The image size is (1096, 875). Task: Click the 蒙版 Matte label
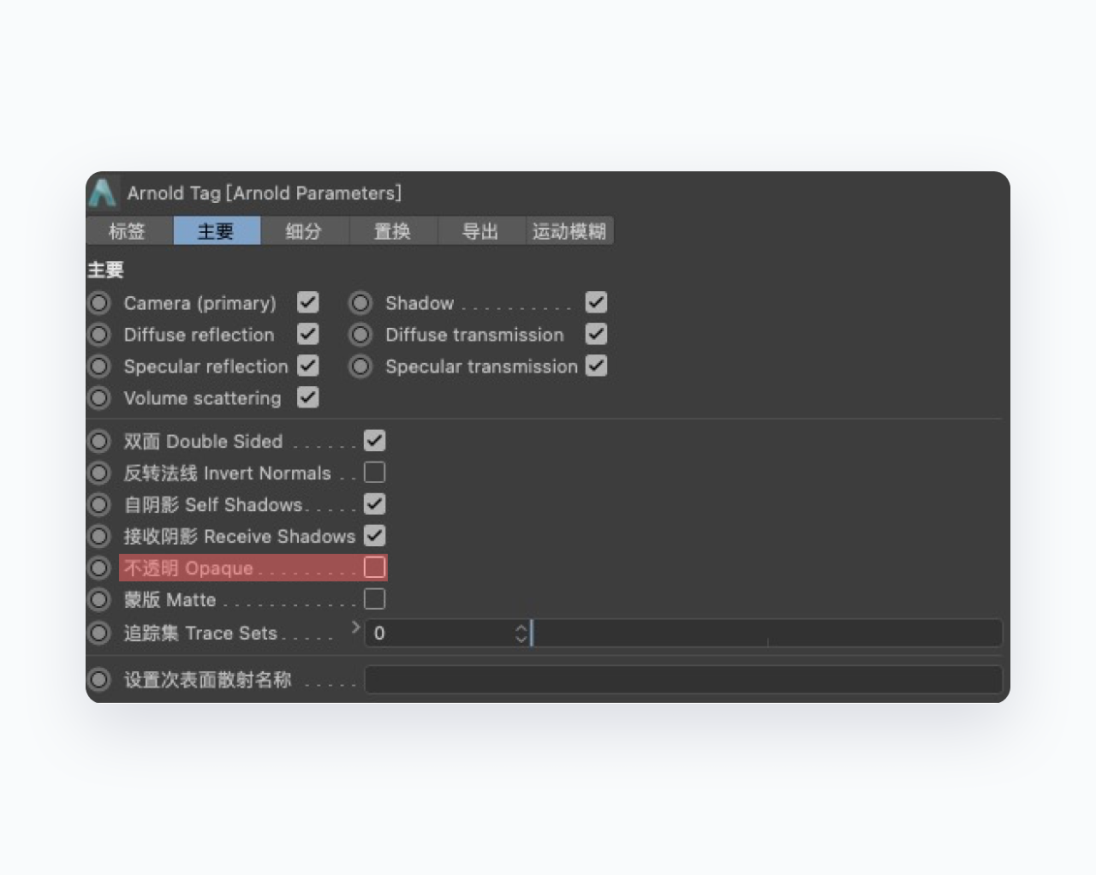(x=170, y=599)
